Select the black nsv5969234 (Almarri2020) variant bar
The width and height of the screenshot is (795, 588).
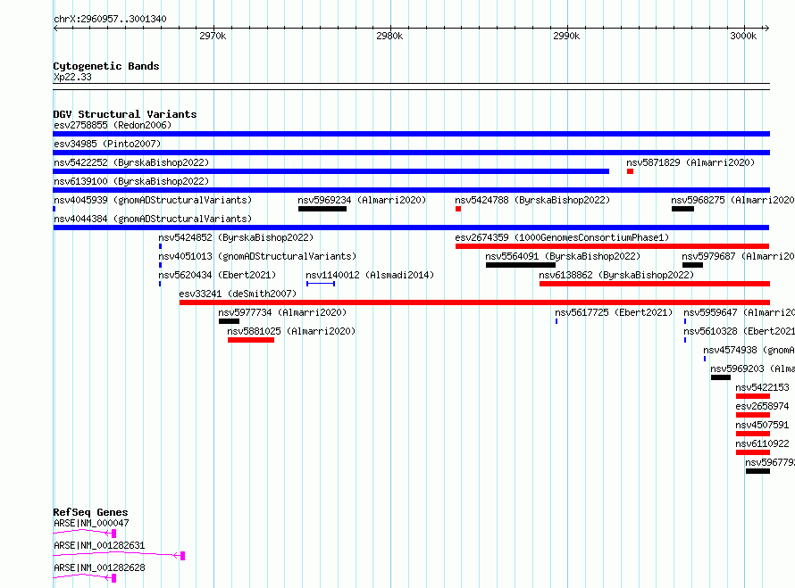pyautogui.click(x=322, y=209)
